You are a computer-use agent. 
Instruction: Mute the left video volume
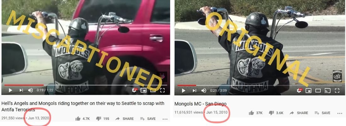31,90
